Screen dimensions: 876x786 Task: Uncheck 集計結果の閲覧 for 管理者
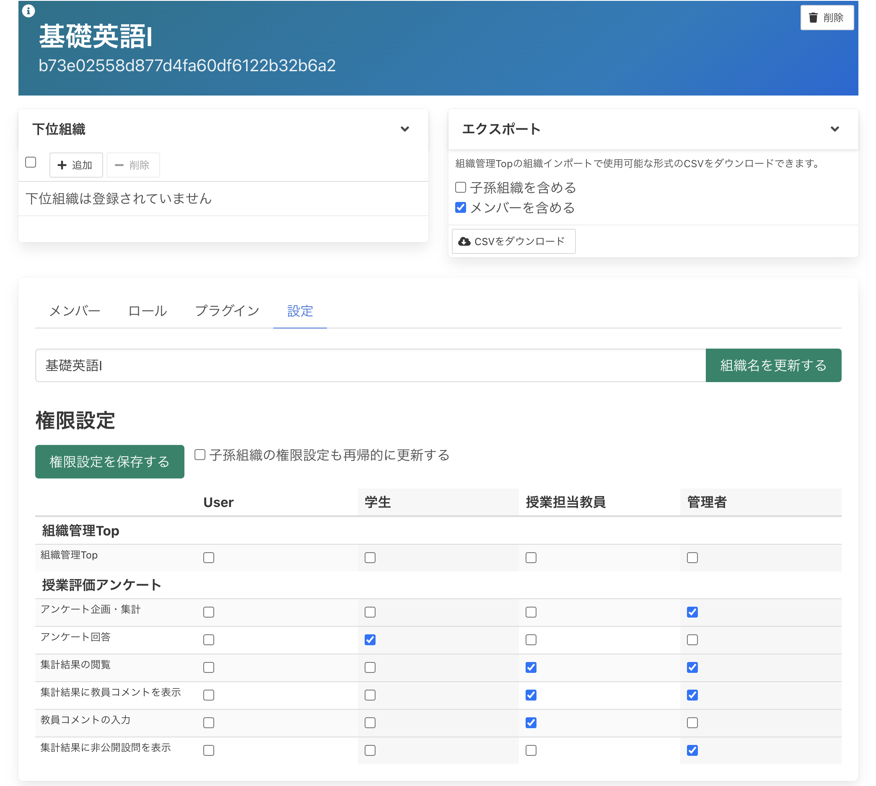[x=692, y=667]
